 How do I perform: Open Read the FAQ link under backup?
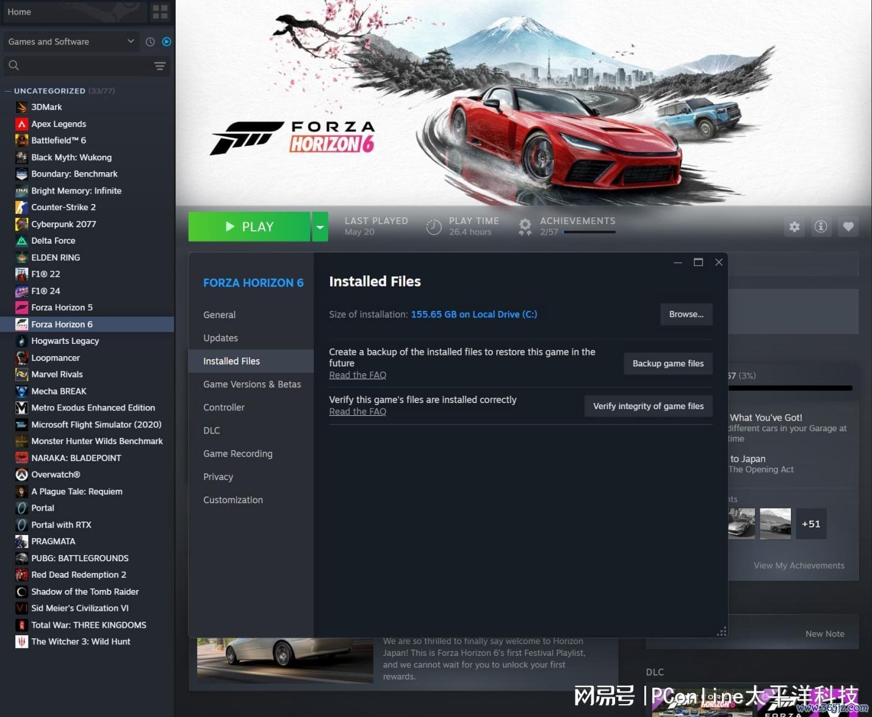pyautogui.click(x=358, y=375)
